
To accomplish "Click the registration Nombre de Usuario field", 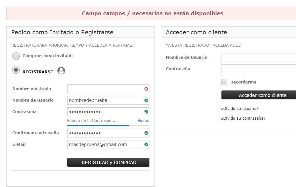I will tap(108, 100).
